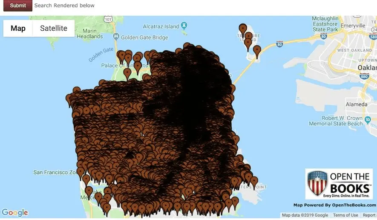This screenshot has height=220, width=377.
Task: Click the pin at Hunters Point
Action: pos(254,182)
